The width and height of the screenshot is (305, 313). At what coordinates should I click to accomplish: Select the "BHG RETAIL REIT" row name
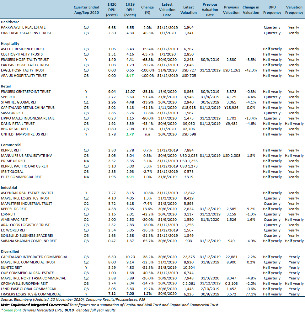tap(15, 129)
